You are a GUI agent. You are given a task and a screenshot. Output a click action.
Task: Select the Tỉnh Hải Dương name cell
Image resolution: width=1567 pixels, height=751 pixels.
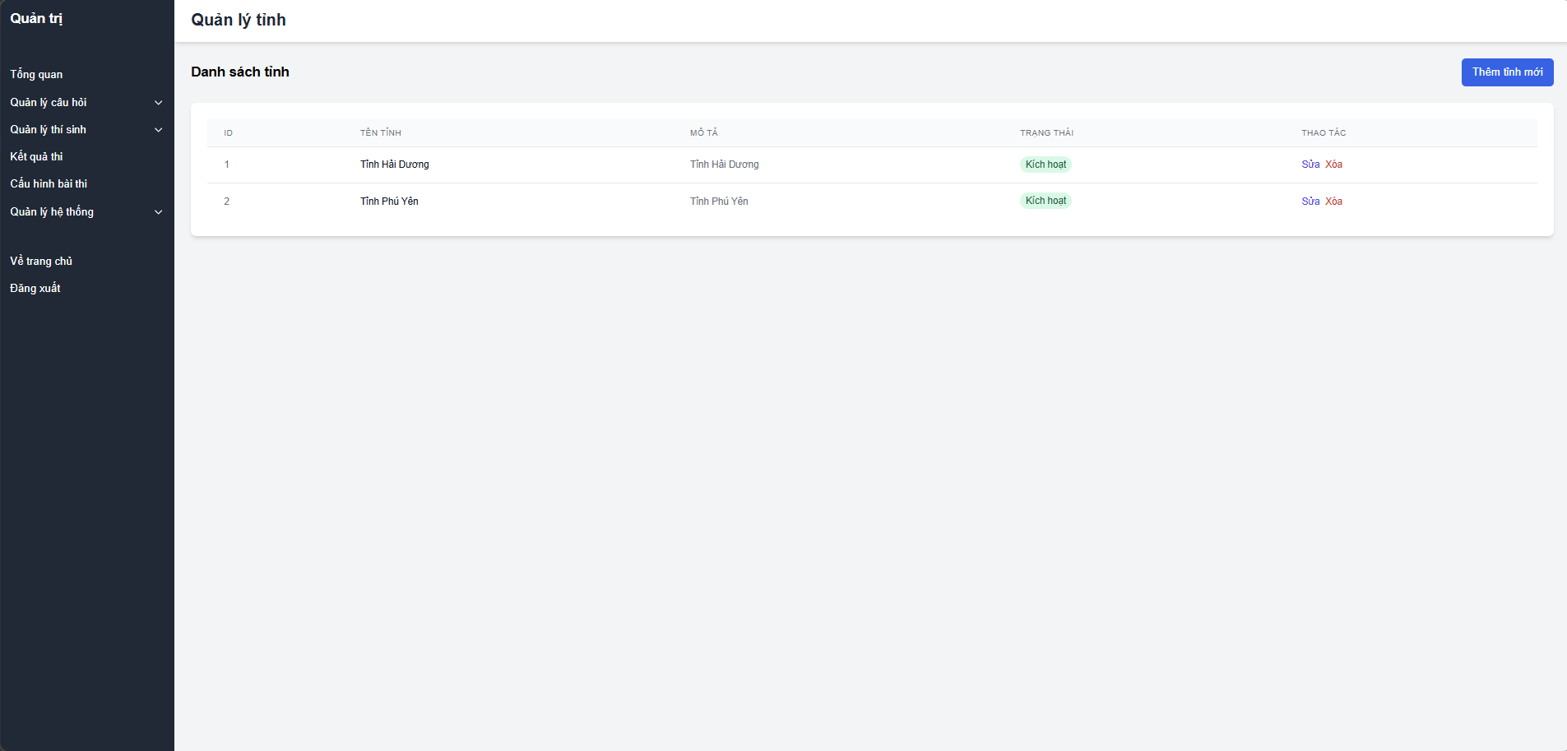[395, 165]
